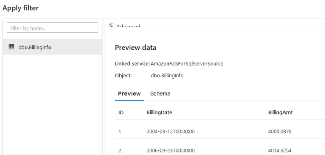Image resolution: width=325 pixels, height=155 pixels.
Task: Select dbo.BillingInfo in the table list
Action: [x=52, y=47]
